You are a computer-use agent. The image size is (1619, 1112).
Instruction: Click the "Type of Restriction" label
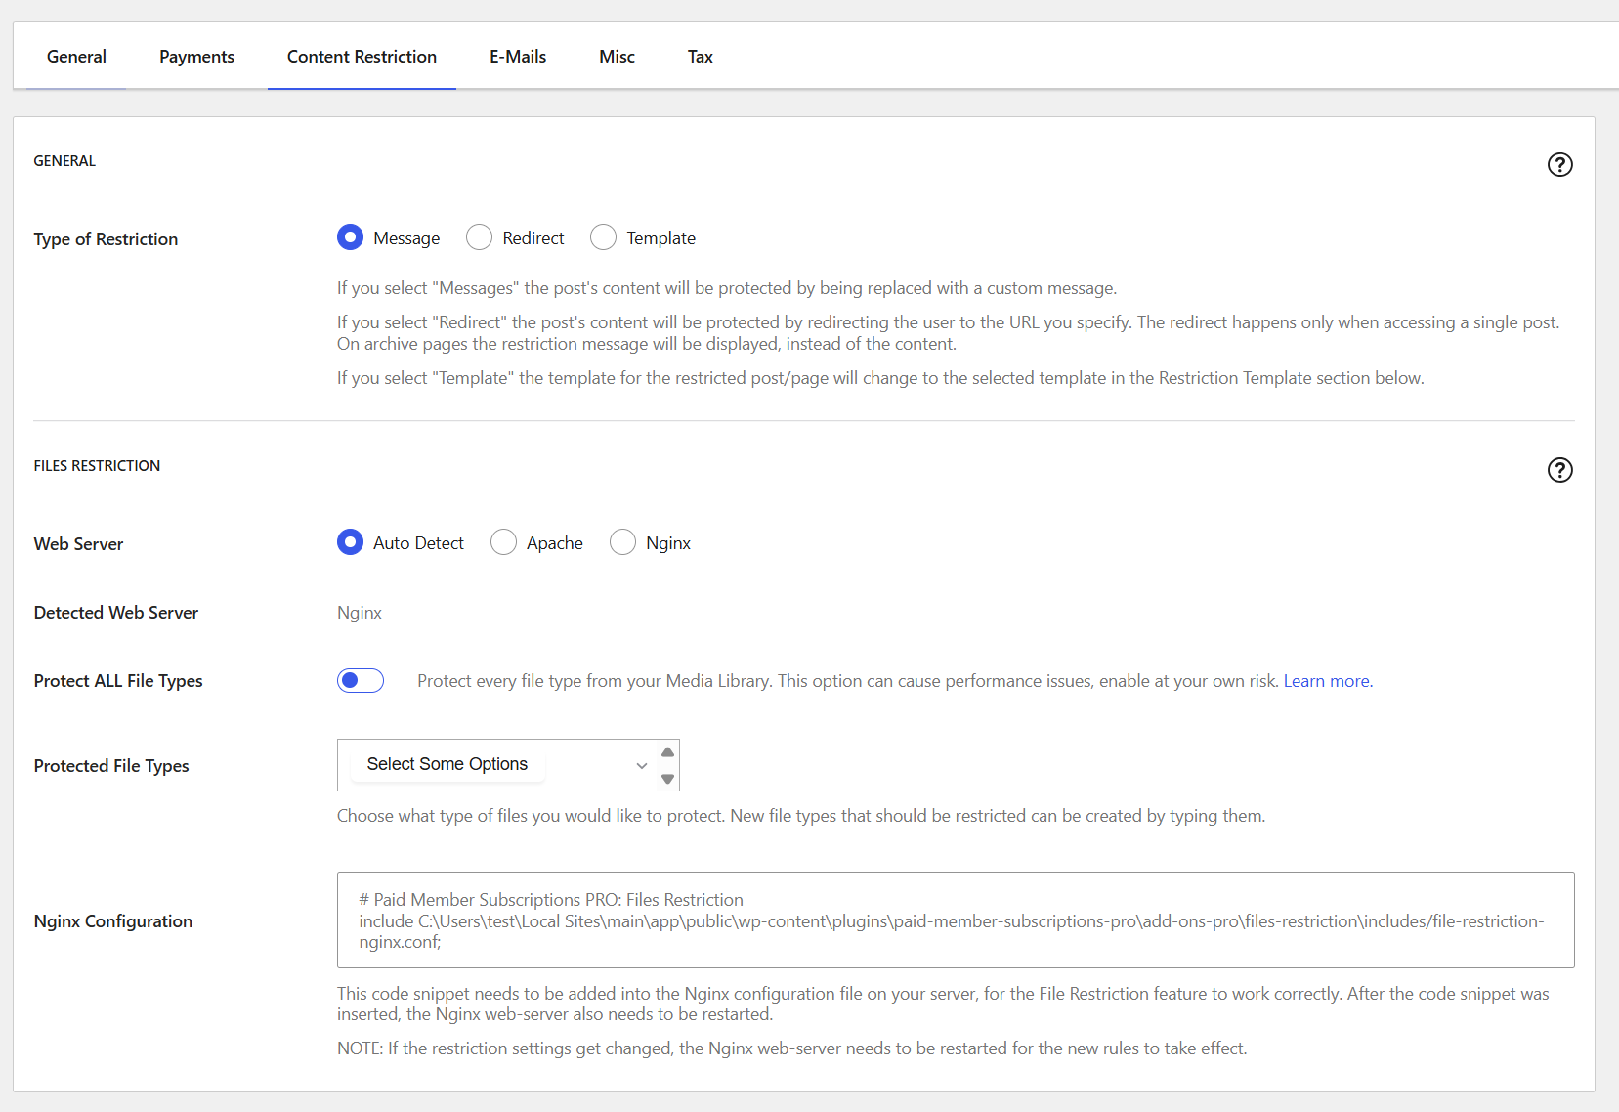coord(106,239)
